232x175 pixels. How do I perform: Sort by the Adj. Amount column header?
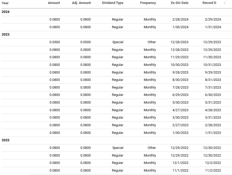[81, 3]
